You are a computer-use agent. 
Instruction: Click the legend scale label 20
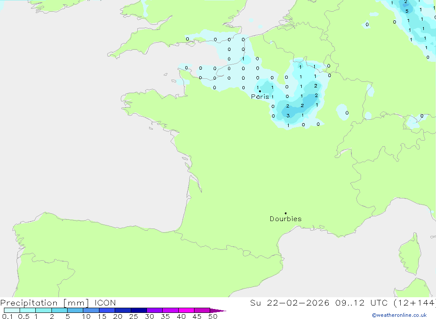118,316
